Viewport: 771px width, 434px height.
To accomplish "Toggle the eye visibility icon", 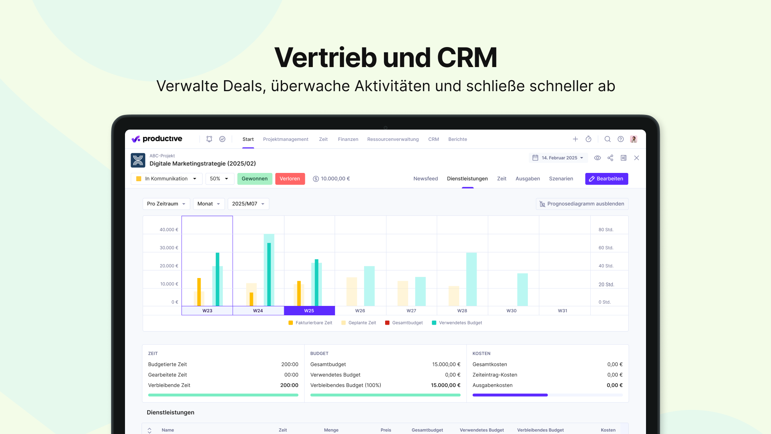I will (597, 158).
